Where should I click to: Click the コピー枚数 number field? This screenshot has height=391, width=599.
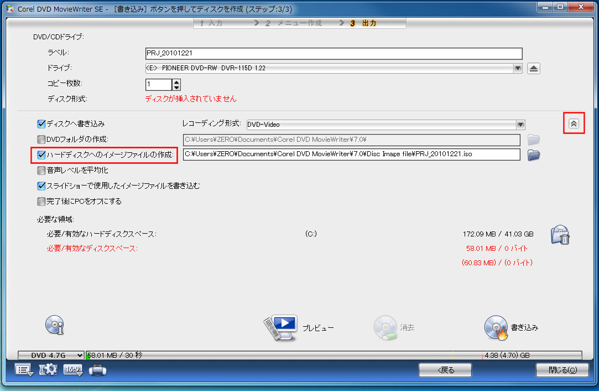click(x=159, y=85)
